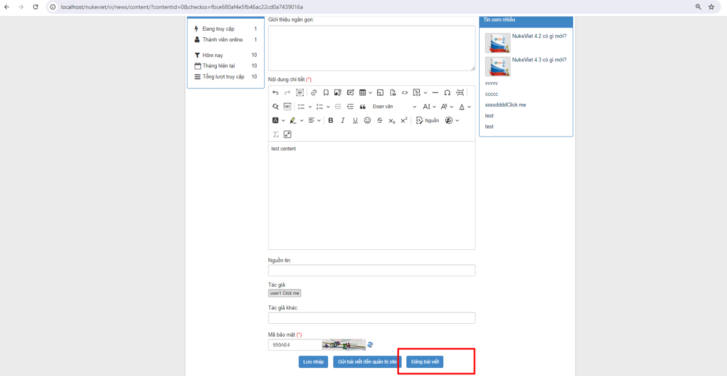727x376 pixels.
Task: Open the text alignment dropdown
Action: pos(315,120)
